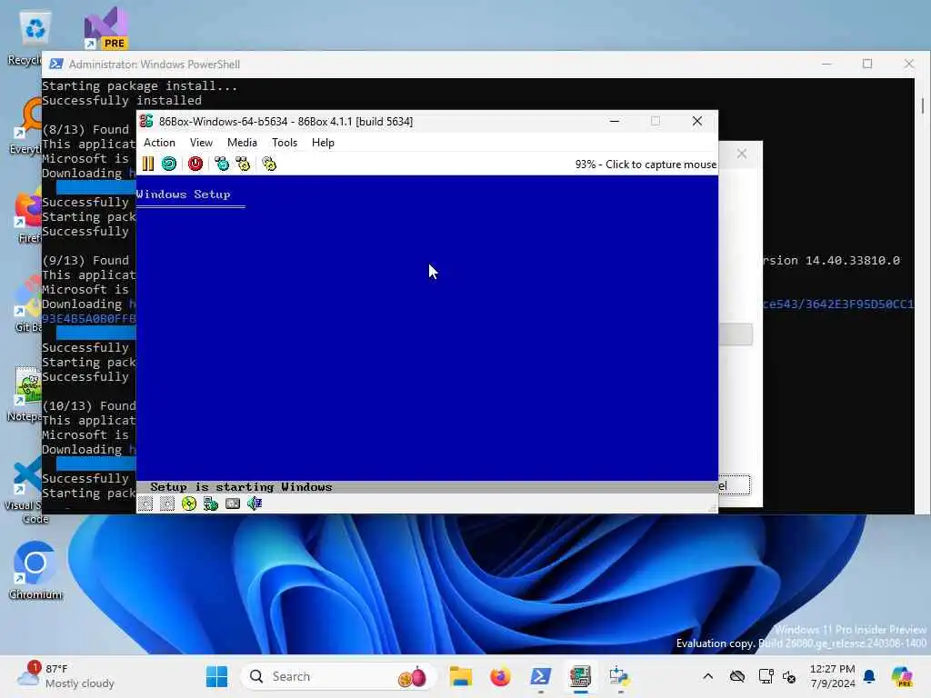Image resolution: width=931 pixels, height=698 pixels.
Task: Open the 86Box Help menu
Action: [x=323, y=143]
